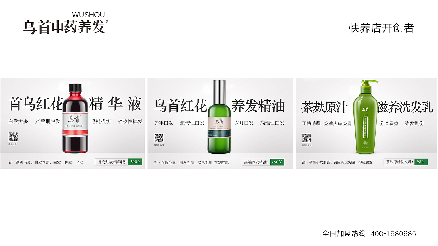Viewport: 438px width, 246px height.
Task: Click the QR code on the shampoo banner
Action: point(307,138)
